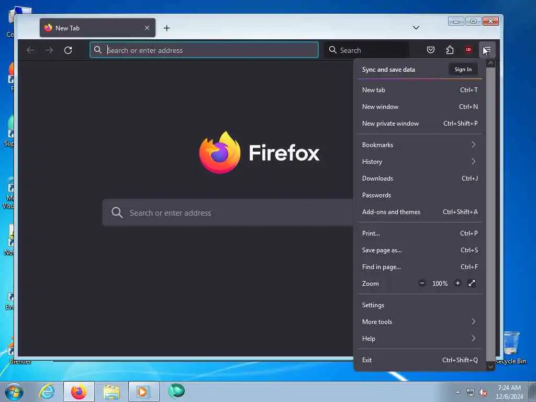This screenshot has width=536, height=402.
Task: Toggle full screen arrow icon
Action: click(x=472, y=283)
